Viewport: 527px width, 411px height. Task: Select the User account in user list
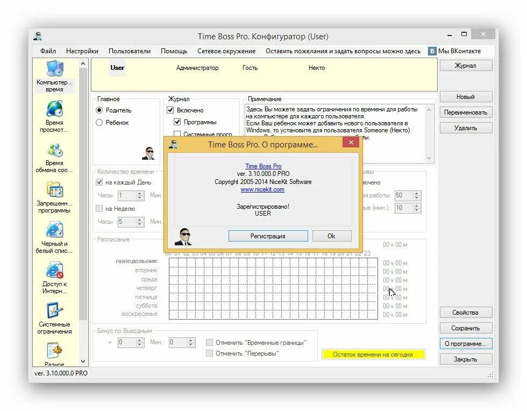pyautogui.click(x=117, y=68)
